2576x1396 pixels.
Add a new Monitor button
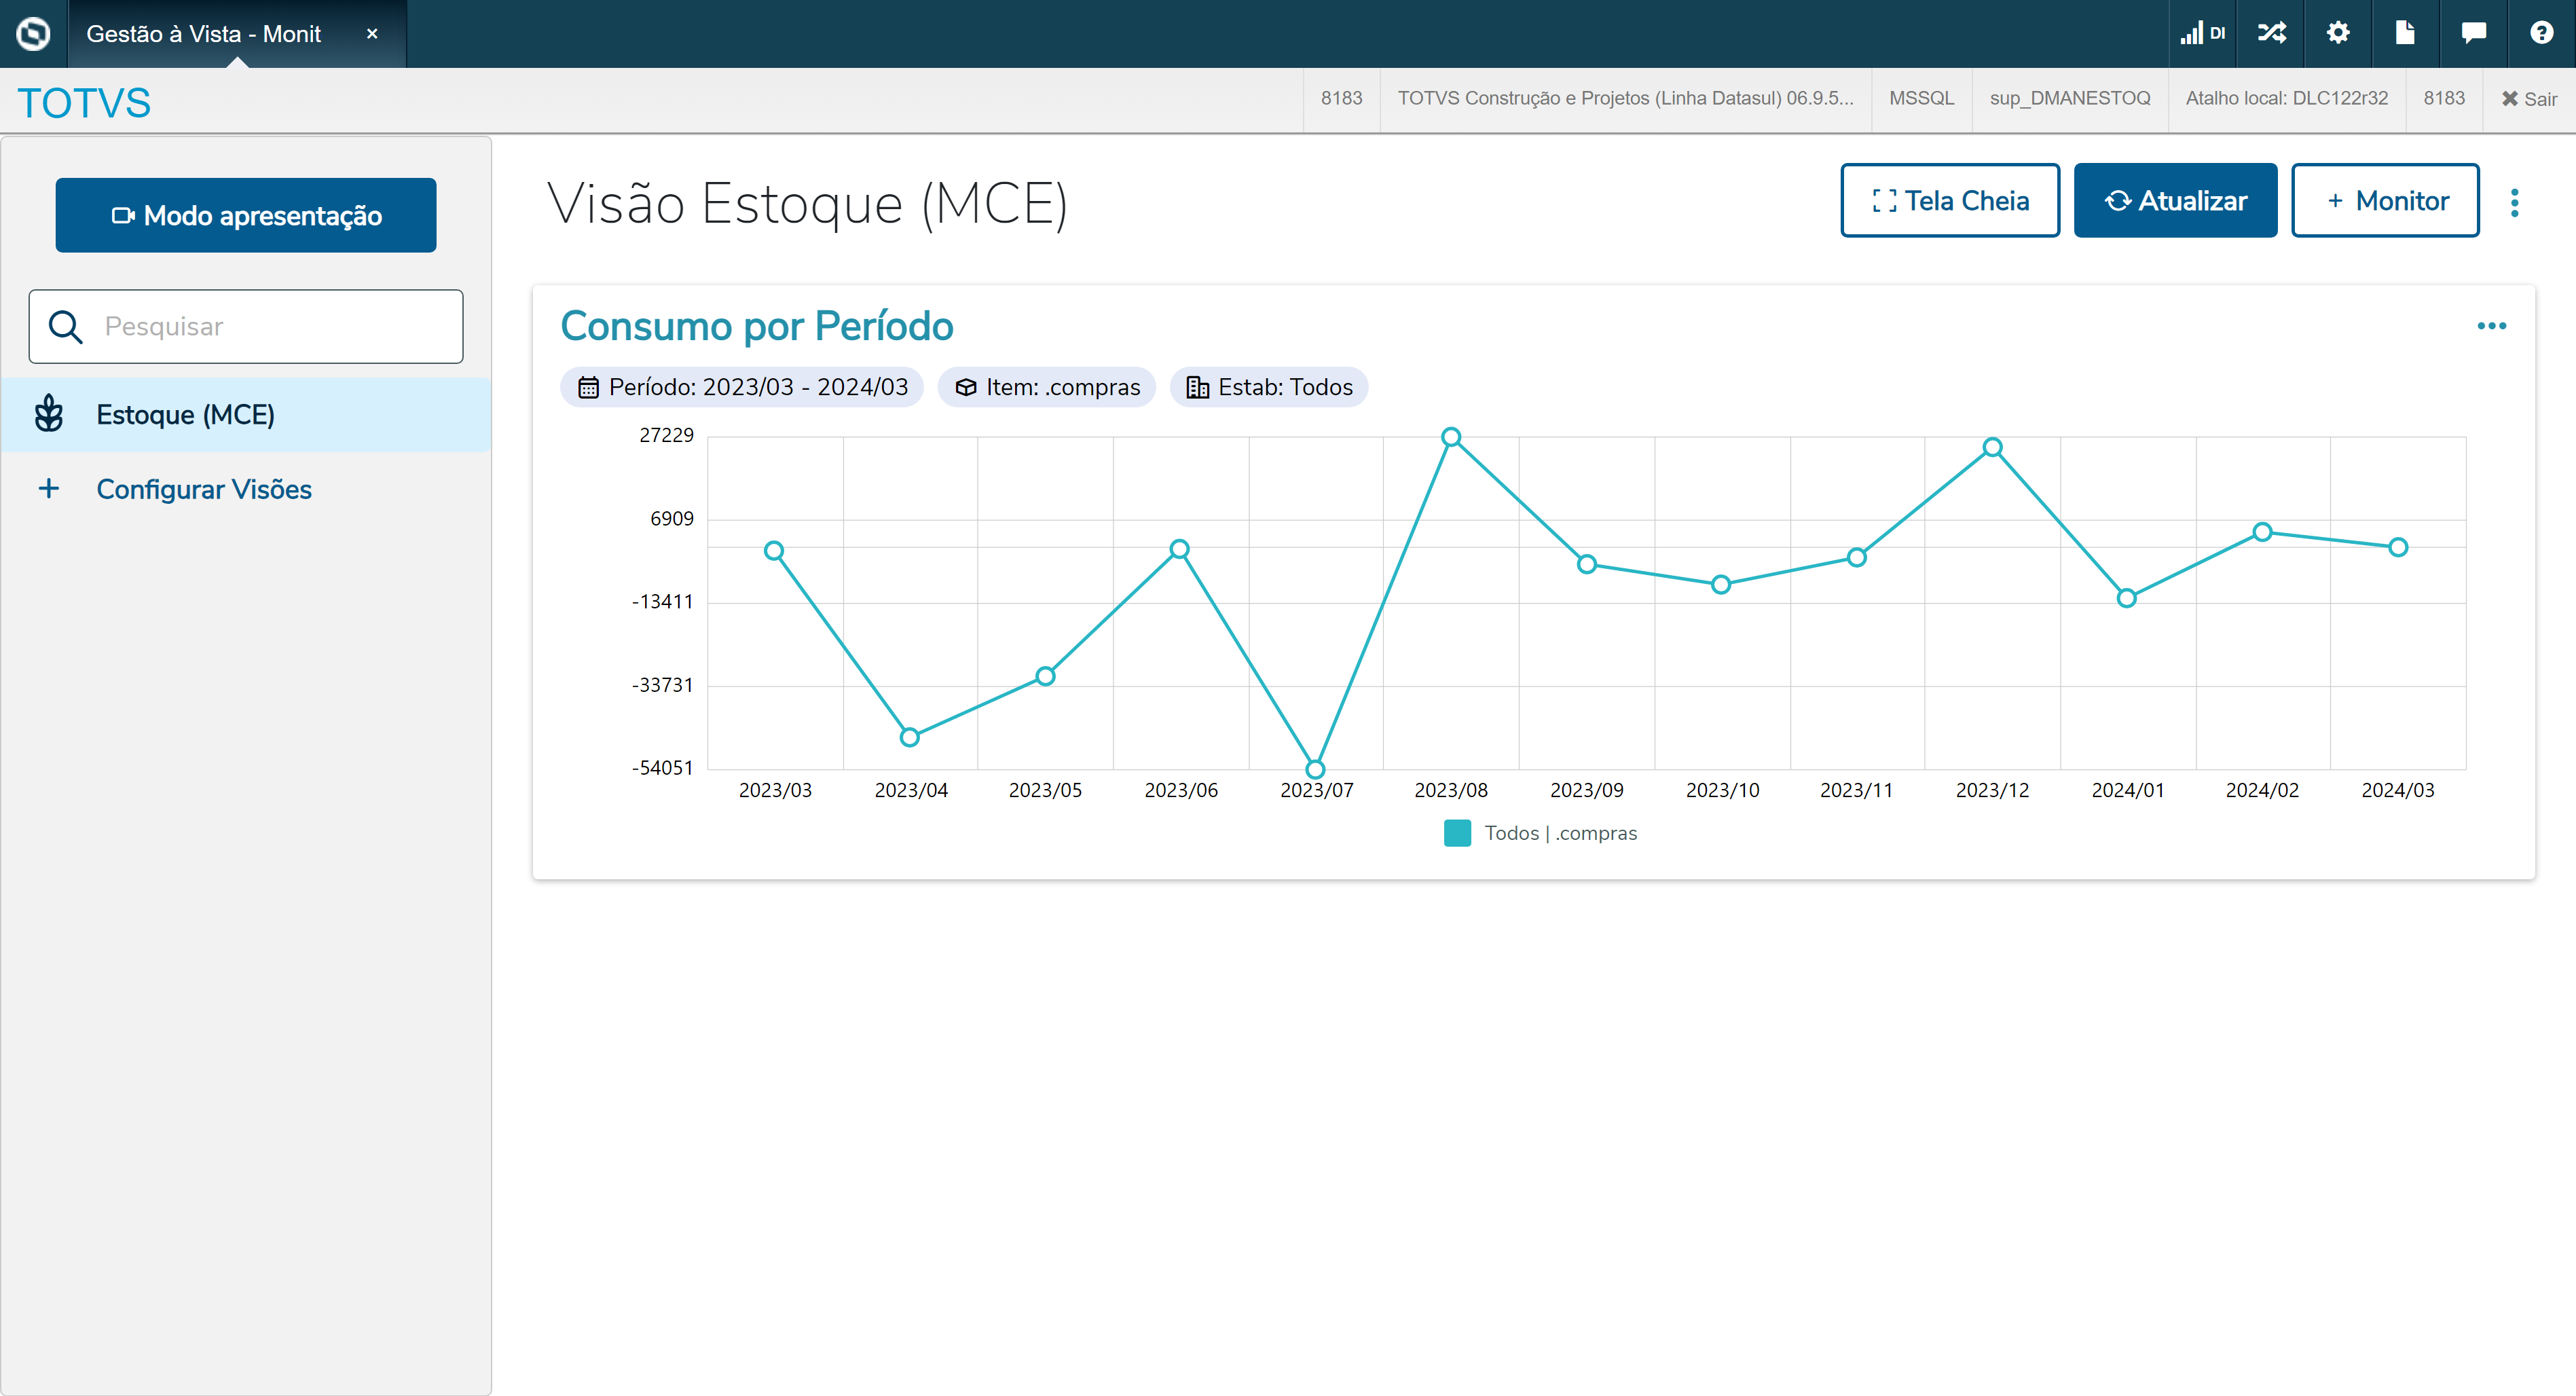point(2385,201)
